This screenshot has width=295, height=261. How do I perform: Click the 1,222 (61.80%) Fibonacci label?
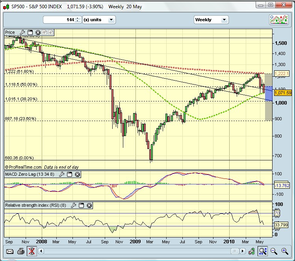19,72
